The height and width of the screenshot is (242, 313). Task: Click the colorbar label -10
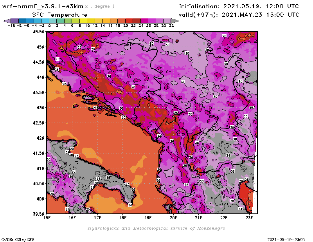(x=11, y=25)
